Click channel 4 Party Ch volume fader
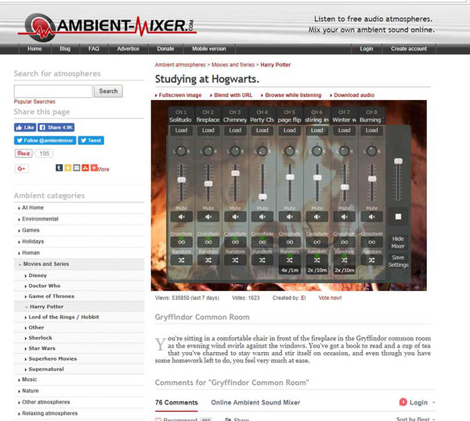Screen dimensions: 470x421 click(262, 196)
